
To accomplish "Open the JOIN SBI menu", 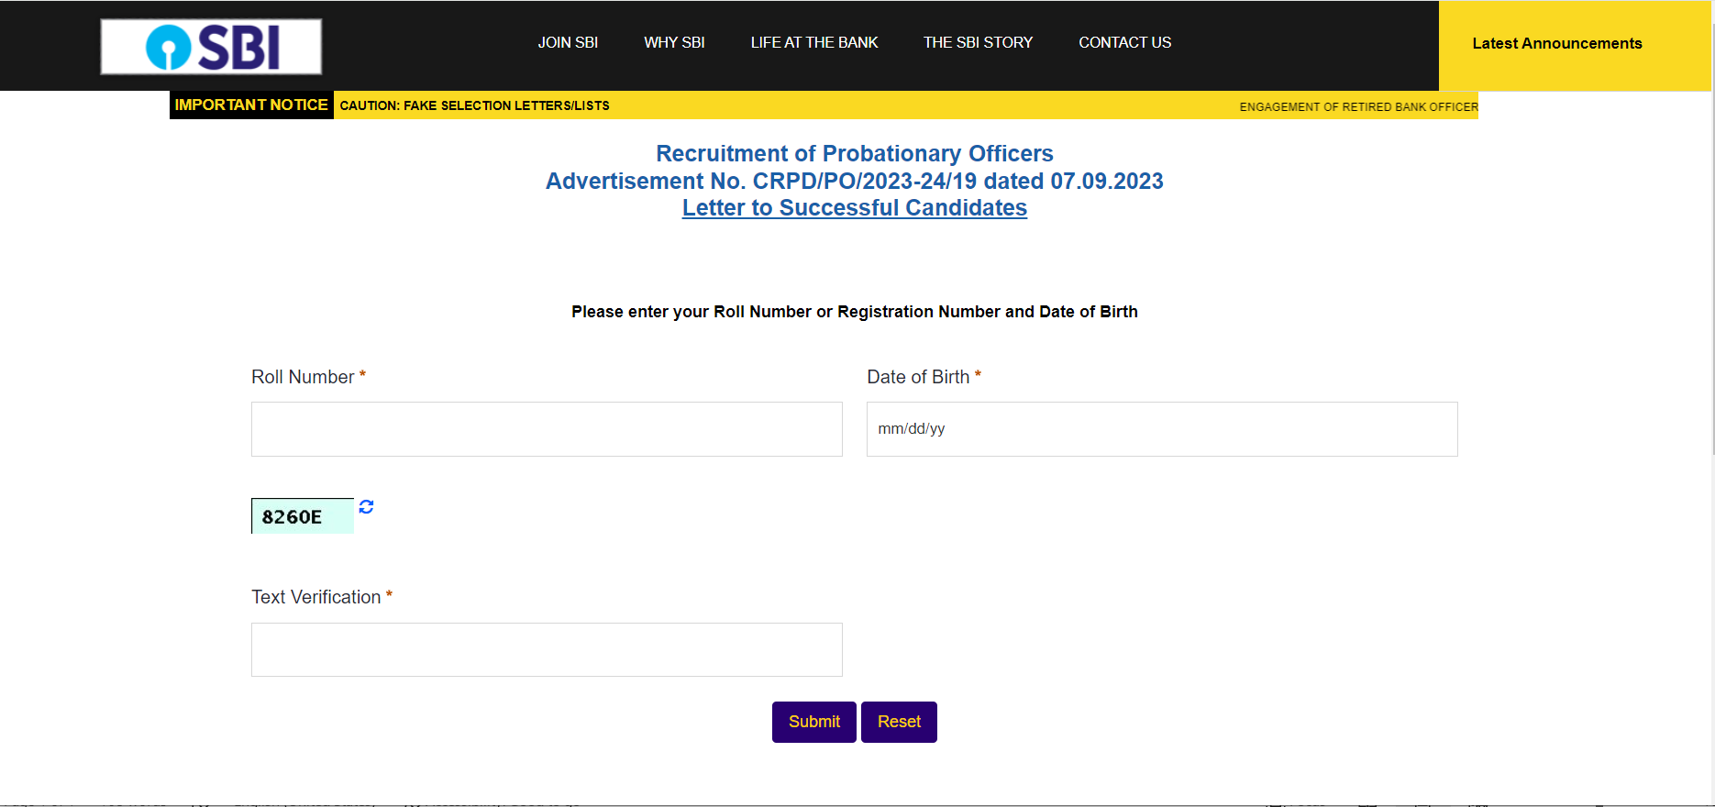I will pyautogui.click(x=568, y=42).
